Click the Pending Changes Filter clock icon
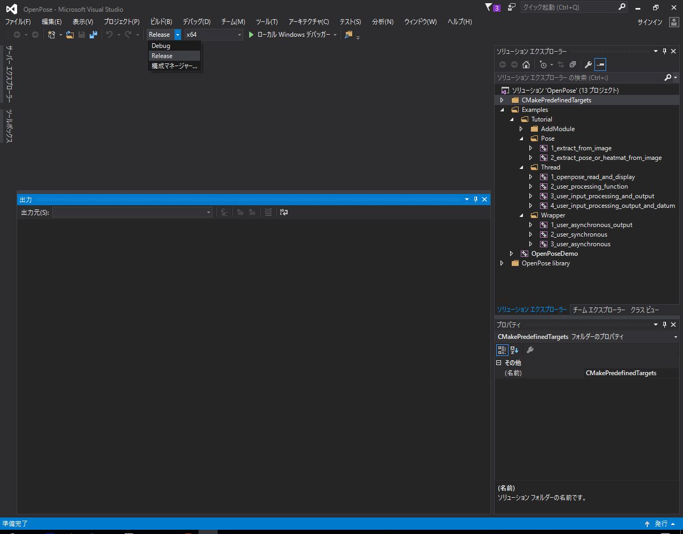The height and width of the screenshot is (534, 683). (543, 64)
